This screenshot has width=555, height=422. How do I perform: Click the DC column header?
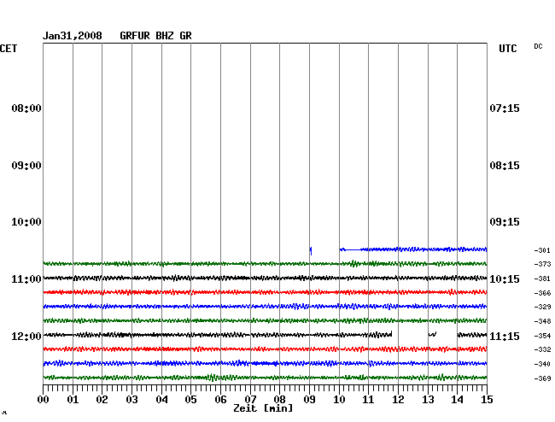538,46
